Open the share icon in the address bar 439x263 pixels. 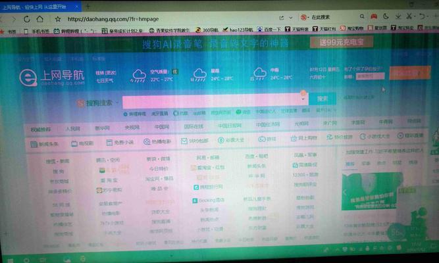[x=282, y=18]
